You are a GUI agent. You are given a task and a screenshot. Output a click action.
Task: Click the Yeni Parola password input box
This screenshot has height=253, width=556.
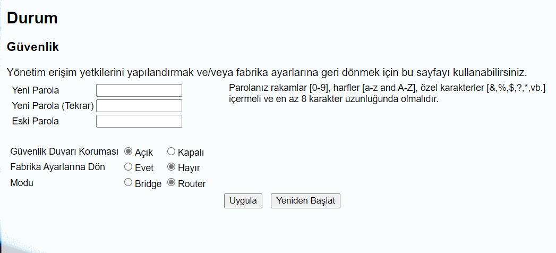139,90
